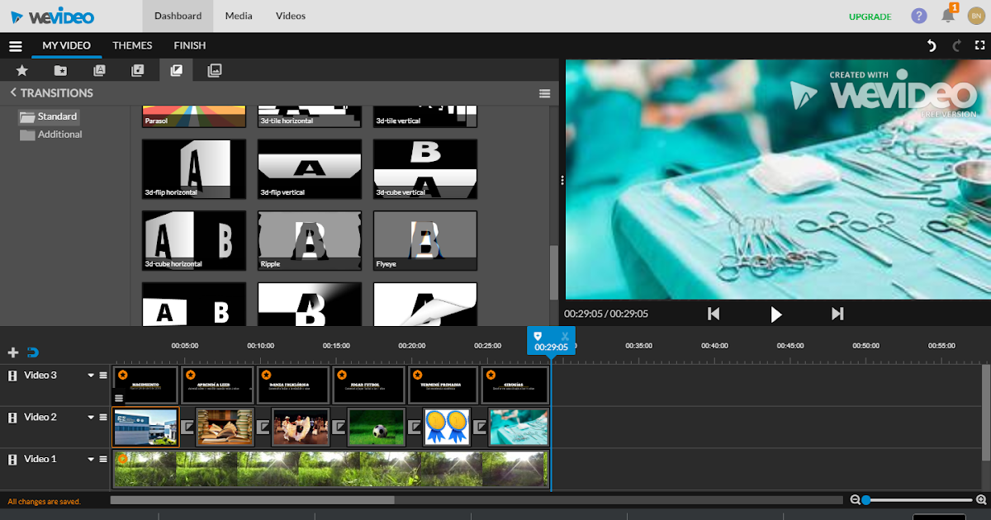Add a new track with the plus icon
The image size is (991, 520).
pos(12,352)
